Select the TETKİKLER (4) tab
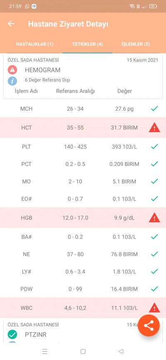This screenshot has height=360, width=166. click(x=87, y=44)
